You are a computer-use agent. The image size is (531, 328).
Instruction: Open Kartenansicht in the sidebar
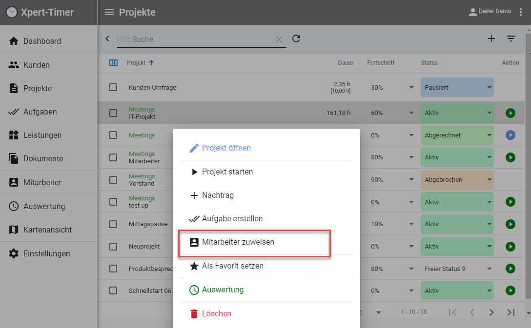[47, 230]
